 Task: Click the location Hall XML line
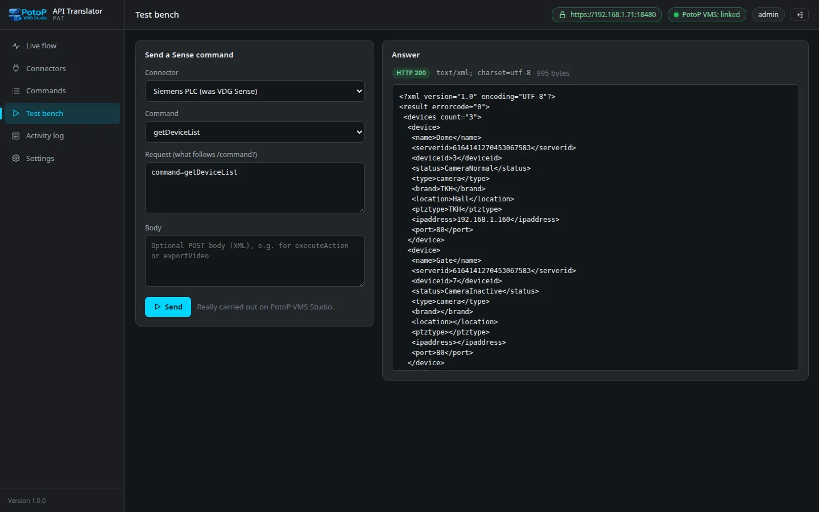(x=462, y=199)
